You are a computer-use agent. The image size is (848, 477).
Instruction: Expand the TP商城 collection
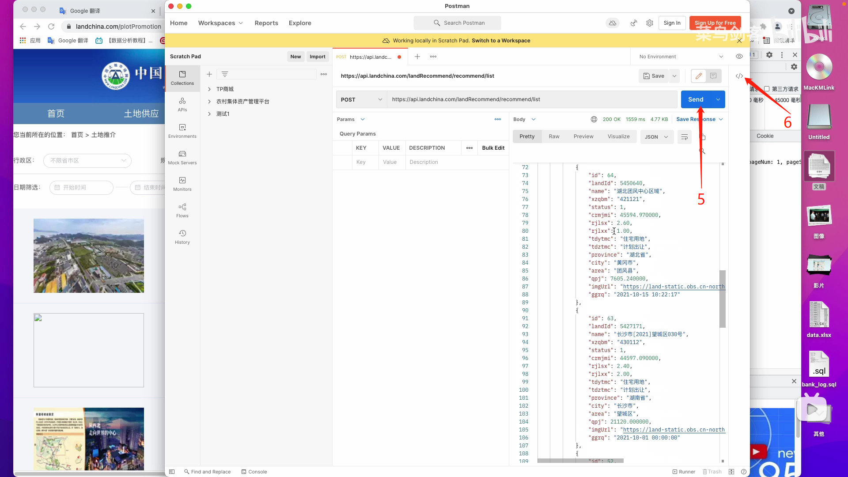pos(209,89)
